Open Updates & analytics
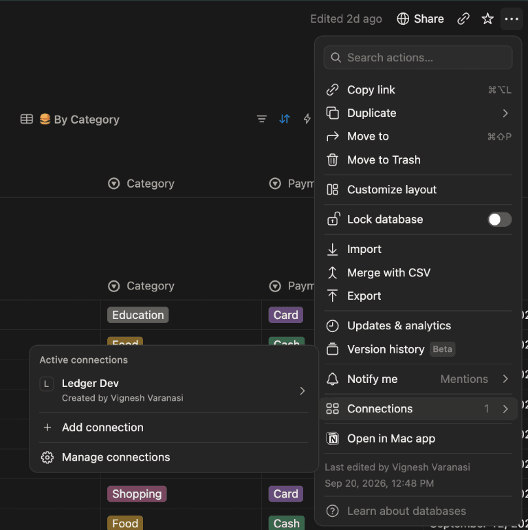The width and height of the screenshot is (528, 530). [418, 326]
